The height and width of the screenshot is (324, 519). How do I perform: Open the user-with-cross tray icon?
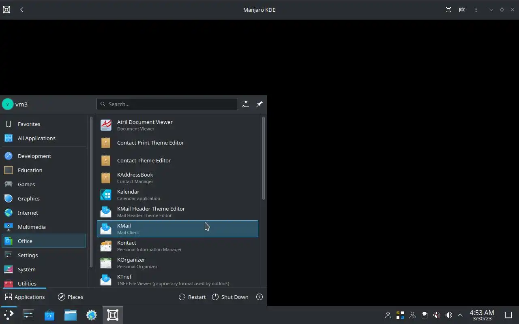click(412, 315)
